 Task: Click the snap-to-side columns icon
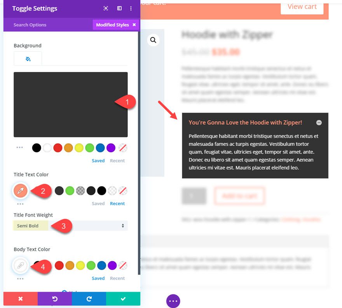119,8
